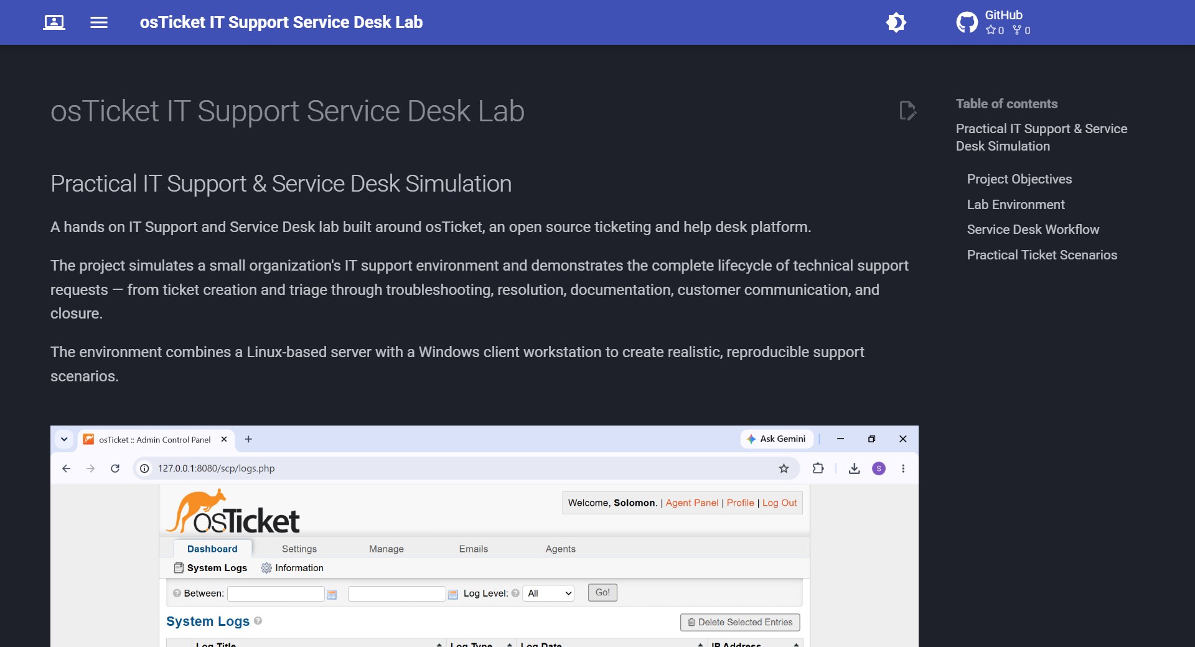Click the Go! button
Screen dimensions: 1195x647
point(602,593)
